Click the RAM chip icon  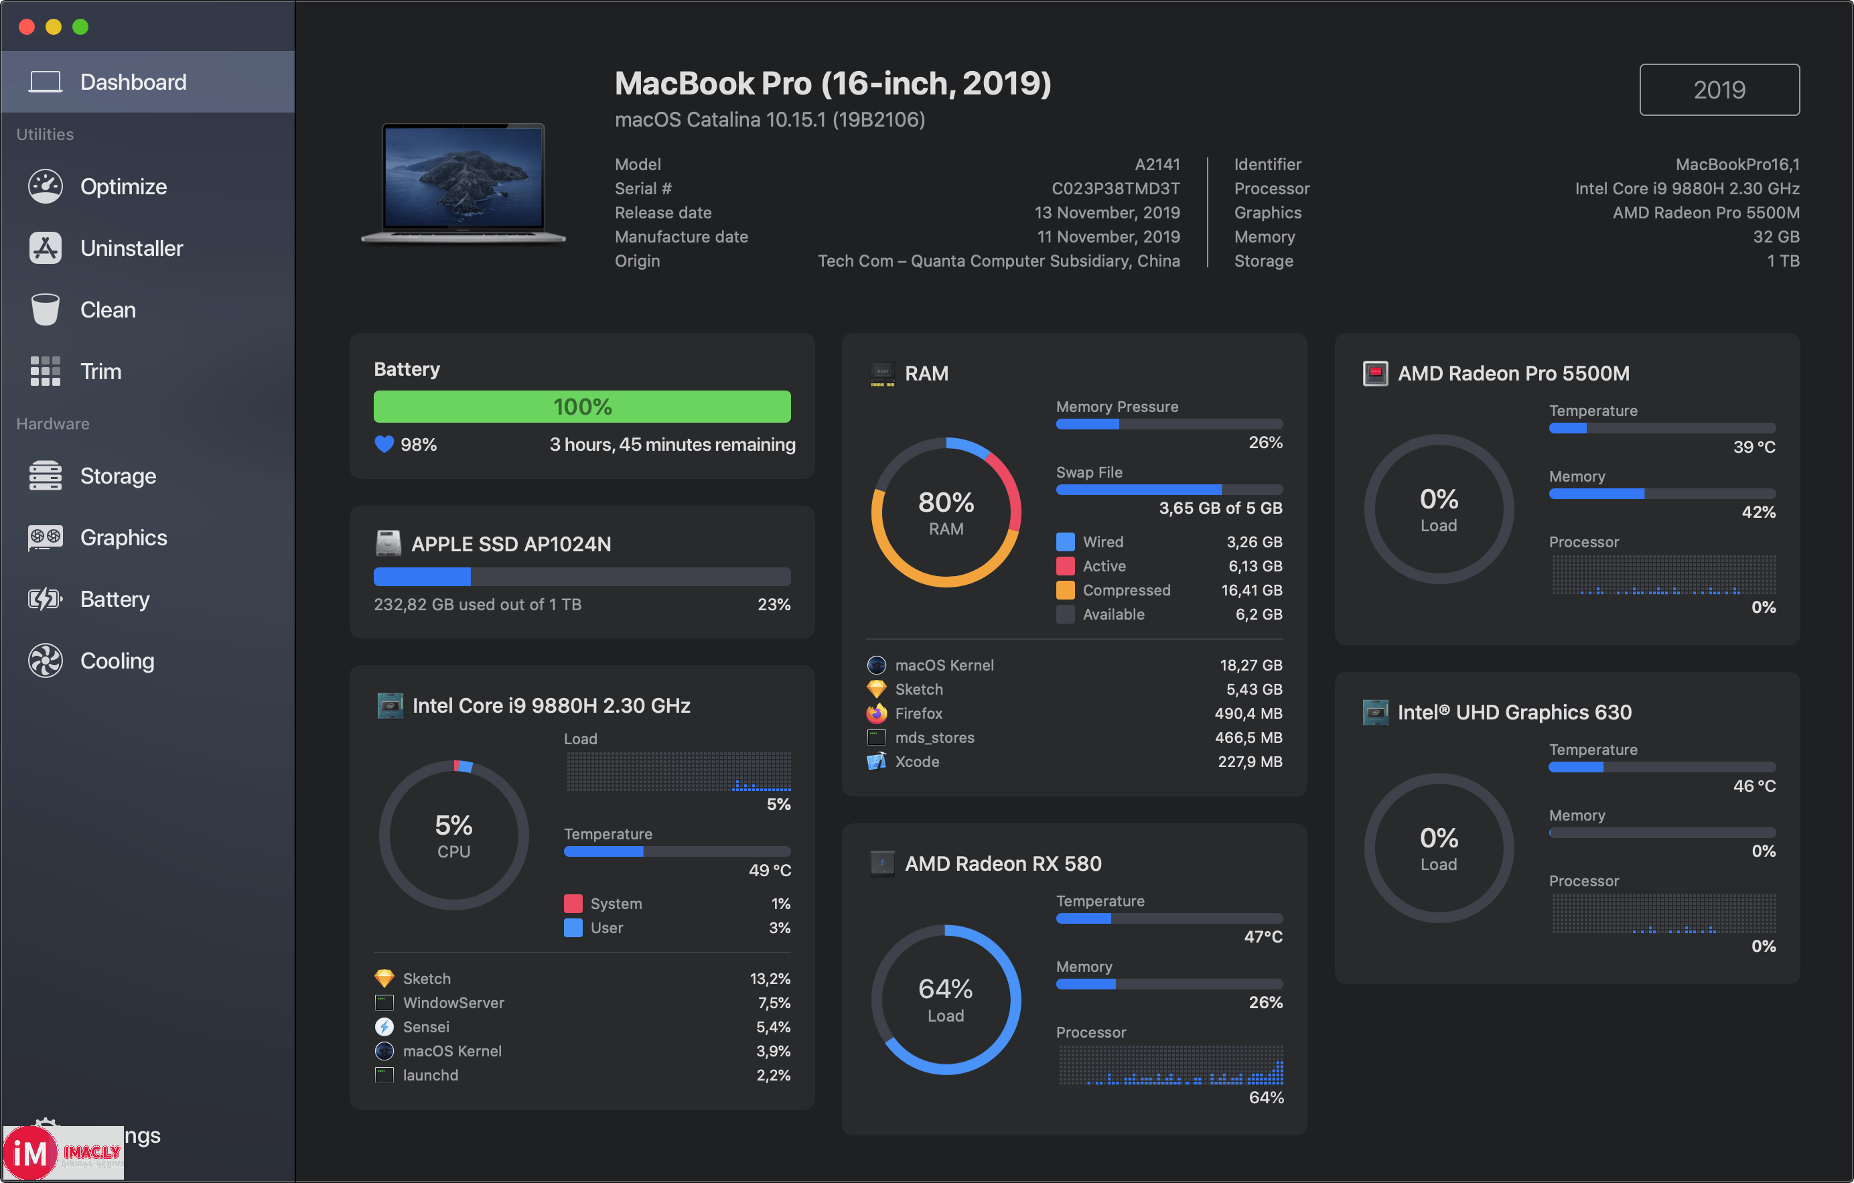click(882, 374)
